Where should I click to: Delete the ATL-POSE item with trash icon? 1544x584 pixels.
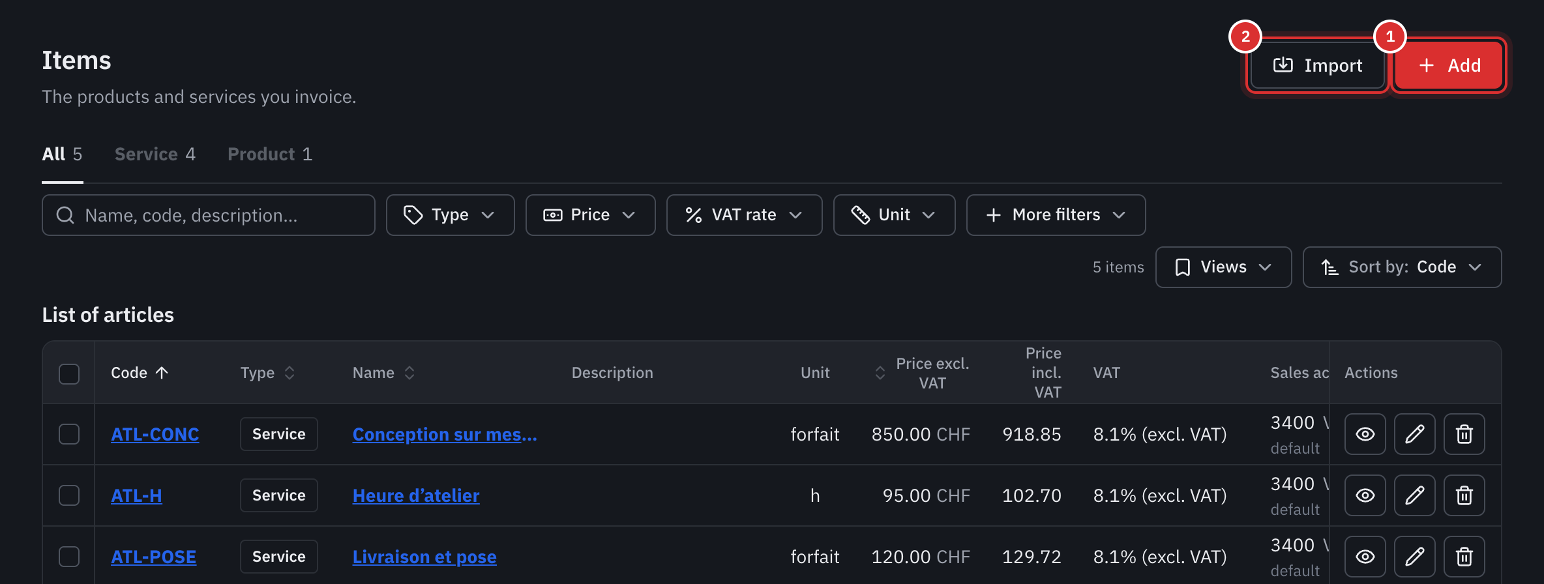coord(1464,557)
